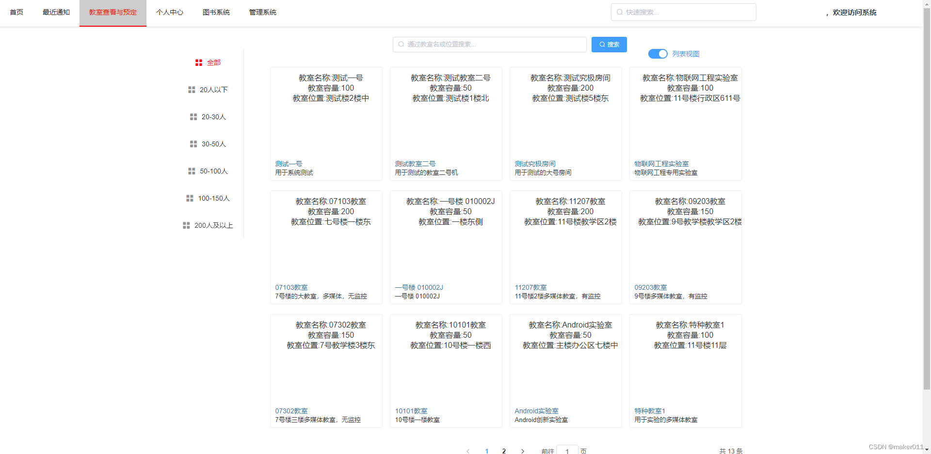Toggle the 列表视图 switch

pyautogui.click(x=658, y=54)
